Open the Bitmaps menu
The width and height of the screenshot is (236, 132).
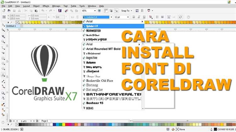(x=56, y=6)
